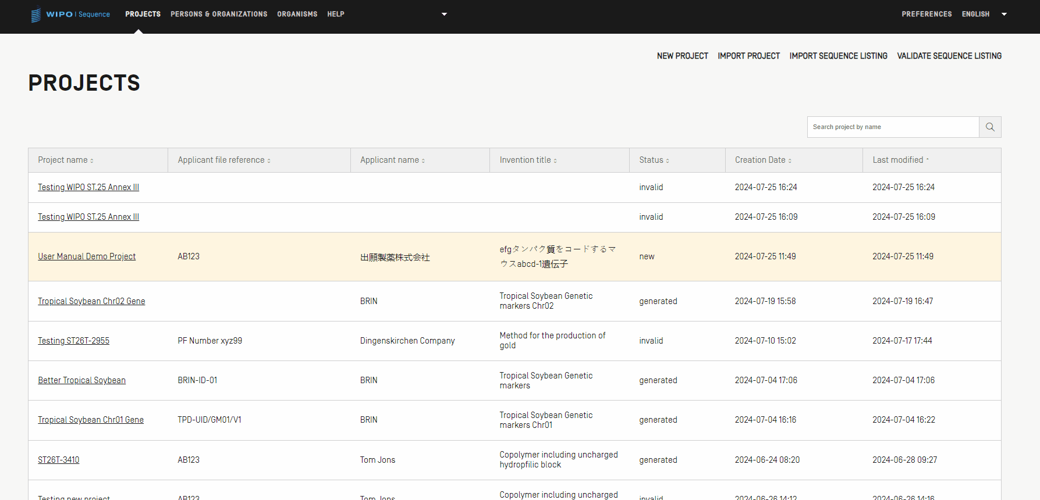Viewport: 1040px width, 500px height.
Task: Open Preferences in the top bar
Action: tap(927, 14)
